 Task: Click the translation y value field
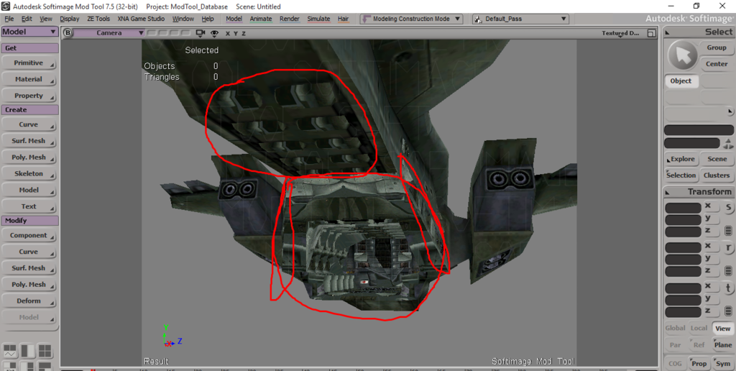coord(683,300)
